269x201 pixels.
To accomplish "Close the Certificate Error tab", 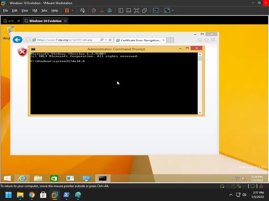I will pyautogui.click(x=163, y=40).
